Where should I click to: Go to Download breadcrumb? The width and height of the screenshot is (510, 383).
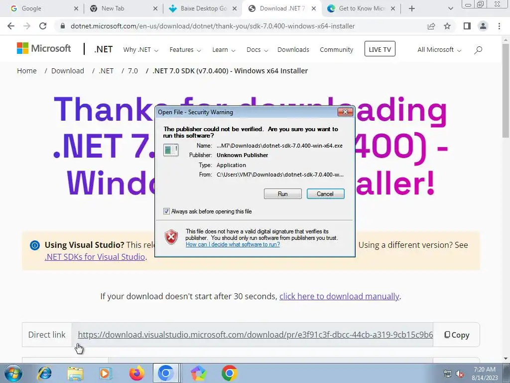(x=68, y=71)
